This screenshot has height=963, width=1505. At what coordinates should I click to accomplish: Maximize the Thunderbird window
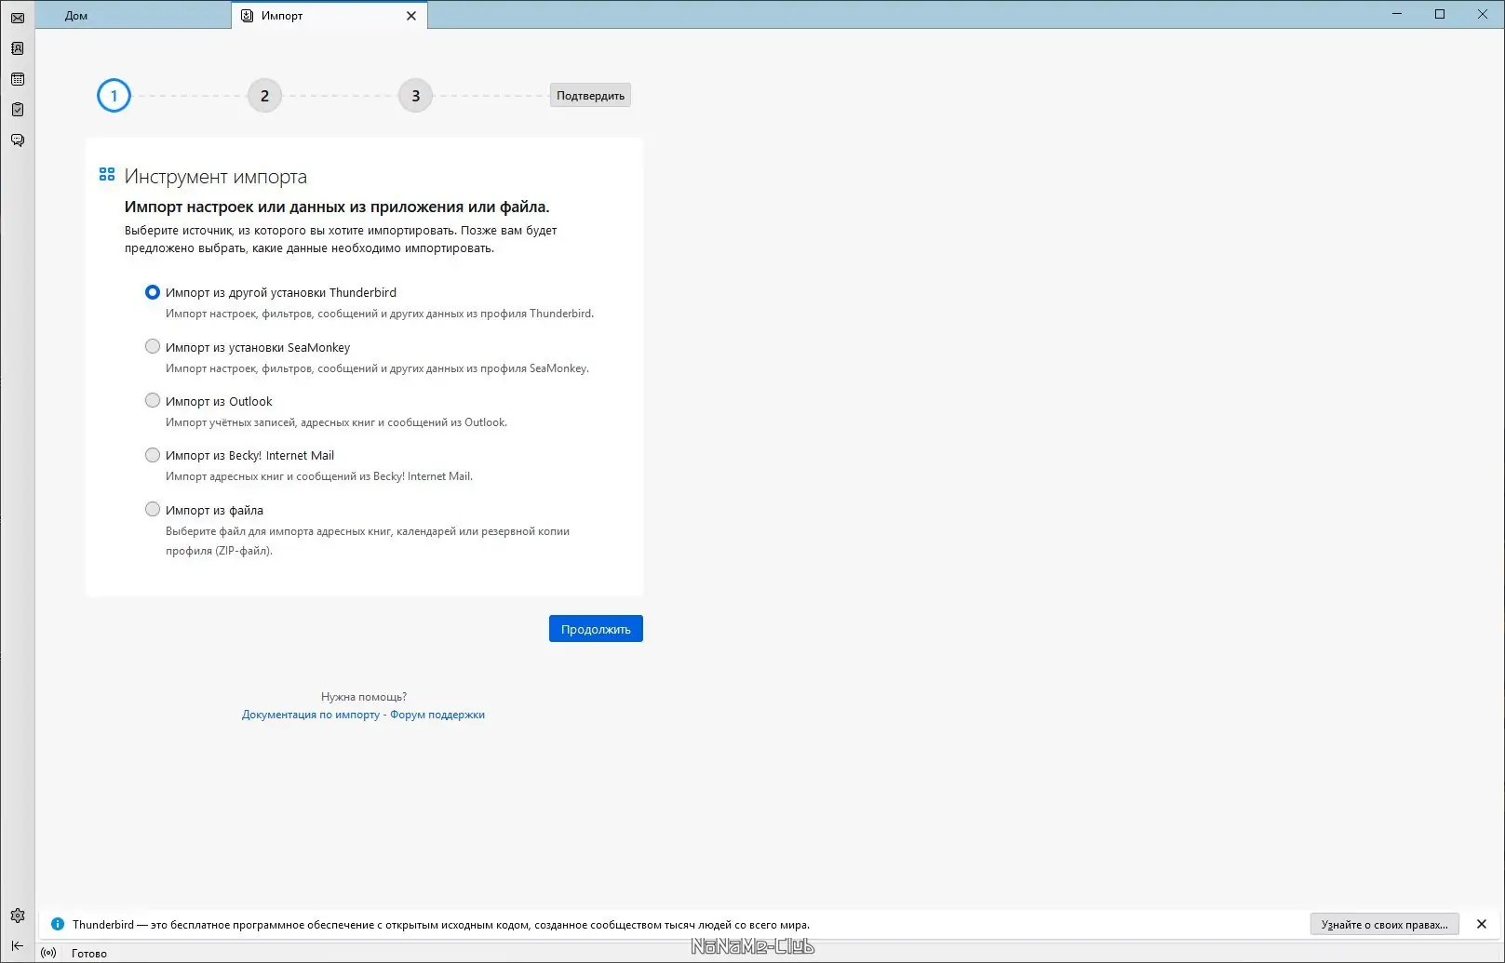[x=1440, y=14]
